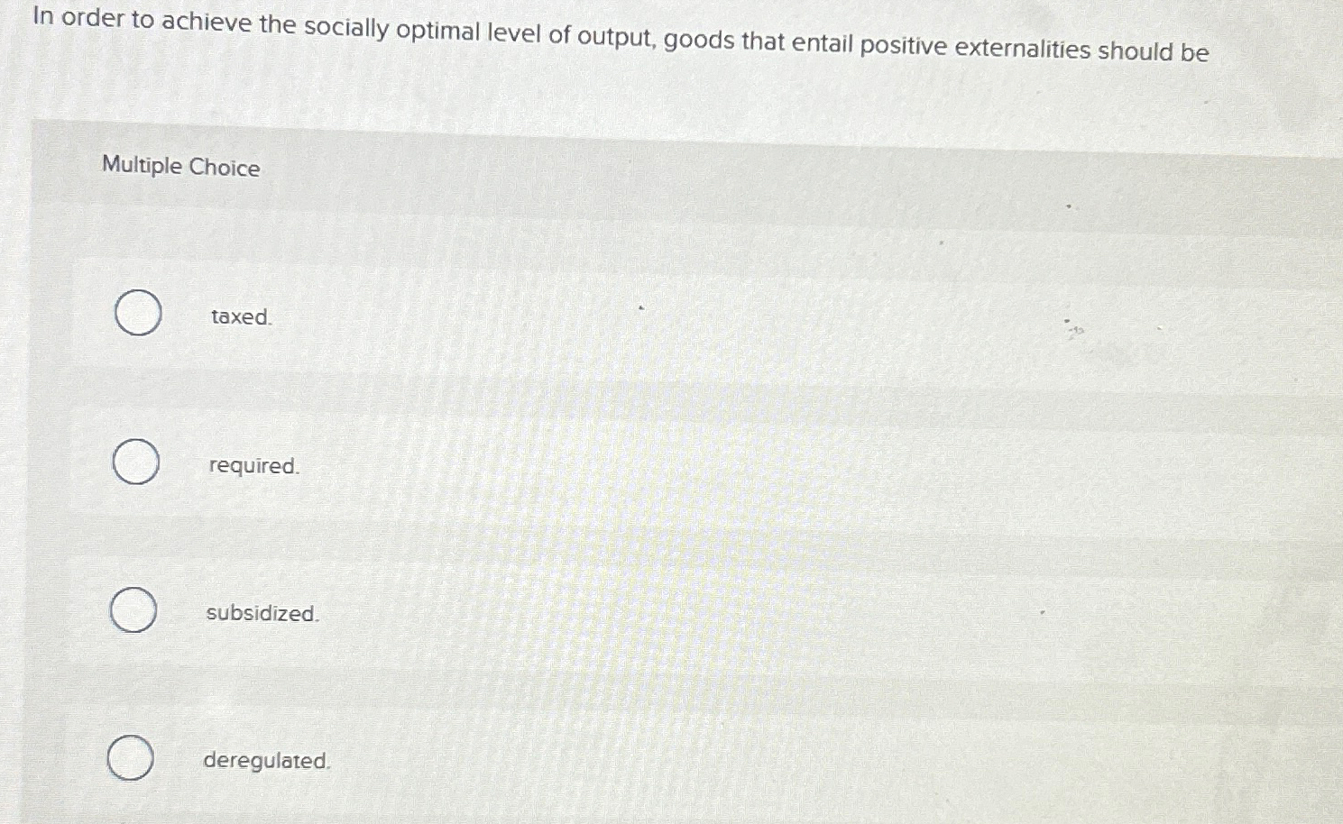Click the "Multiple Choice" header label
1343x824 pixels.
(180, 167)
